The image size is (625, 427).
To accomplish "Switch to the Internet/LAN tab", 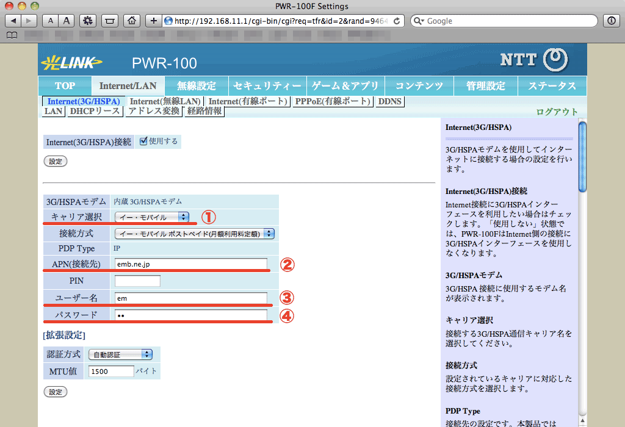I will tap(128, 86).
